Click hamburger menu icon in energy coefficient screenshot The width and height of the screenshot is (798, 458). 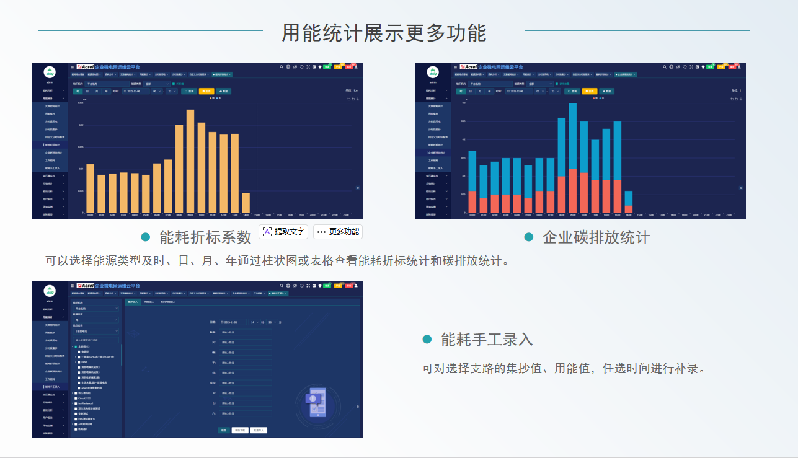pyautogui.click(x=72, y=67)
